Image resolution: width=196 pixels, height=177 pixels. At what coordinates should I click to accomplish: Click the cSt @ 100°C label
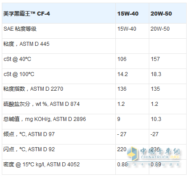19,74
